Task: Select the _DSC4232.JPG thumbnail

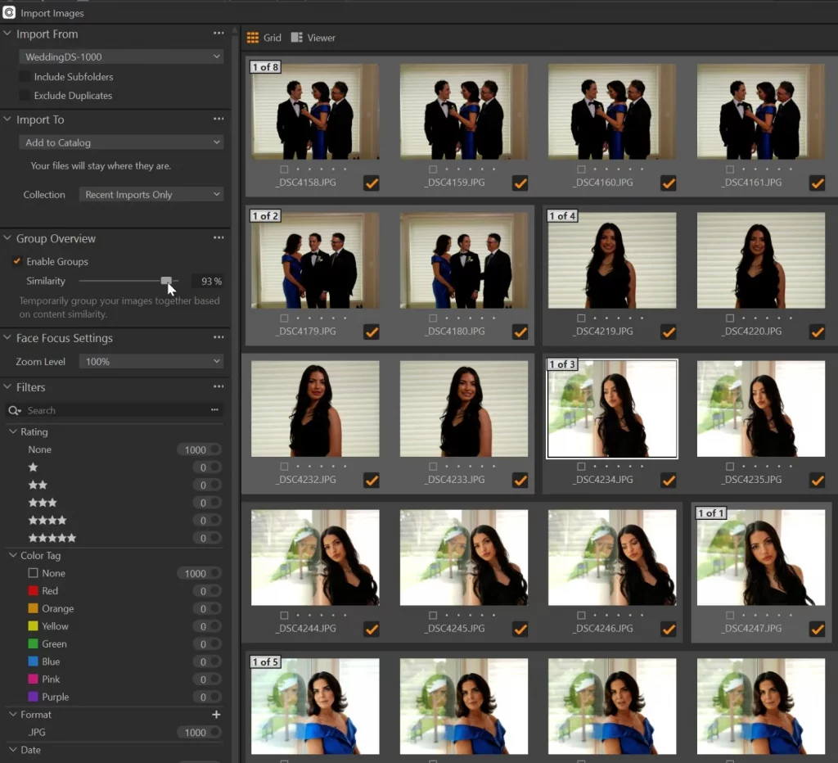Action: (x=315, y=408)
